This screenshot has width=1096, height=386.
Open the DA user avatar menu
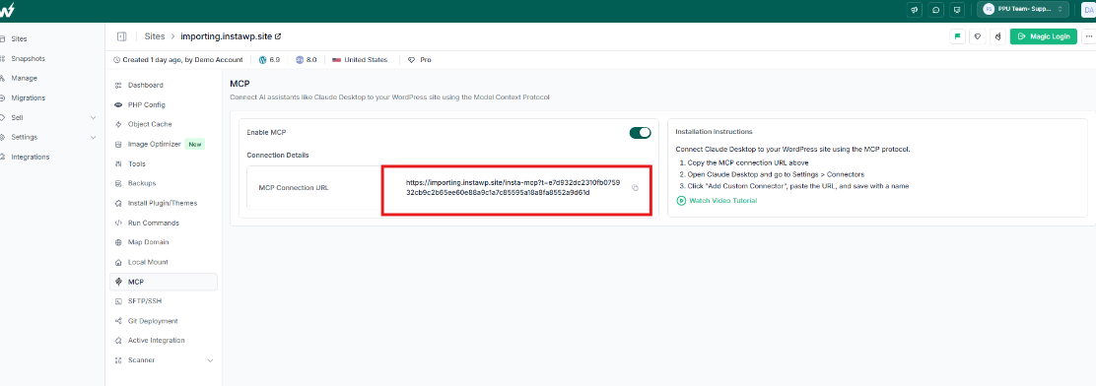[1088, 10]
